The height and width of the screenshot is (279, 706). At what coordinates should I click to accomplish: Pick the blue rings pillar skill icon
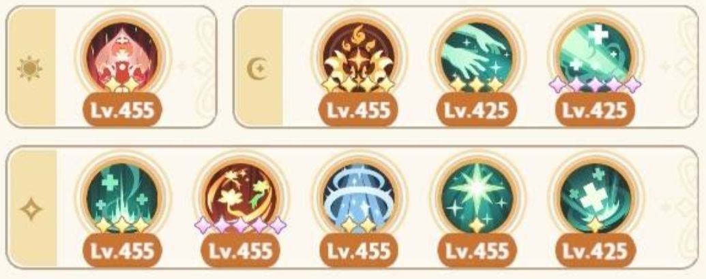click(358, 197)
